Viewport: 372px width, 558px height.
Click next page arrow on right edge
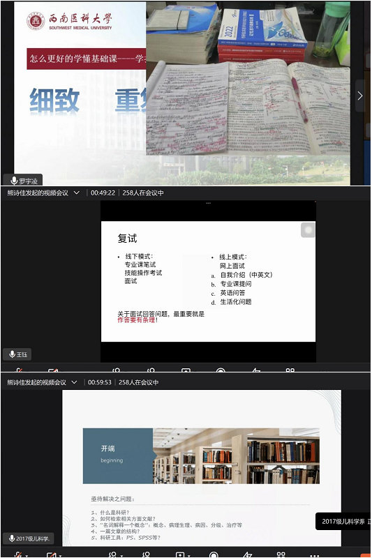[x=360, y=96]
